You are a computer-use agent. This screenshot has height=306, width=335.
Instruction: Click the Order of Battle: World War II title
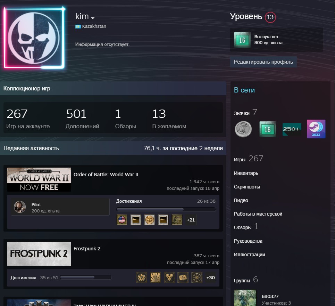pos(106,175)
